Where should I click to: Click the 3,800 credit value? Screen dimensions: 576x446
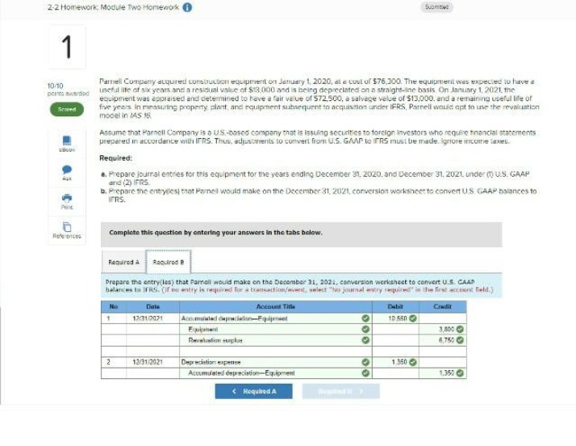tap(446, 329)
